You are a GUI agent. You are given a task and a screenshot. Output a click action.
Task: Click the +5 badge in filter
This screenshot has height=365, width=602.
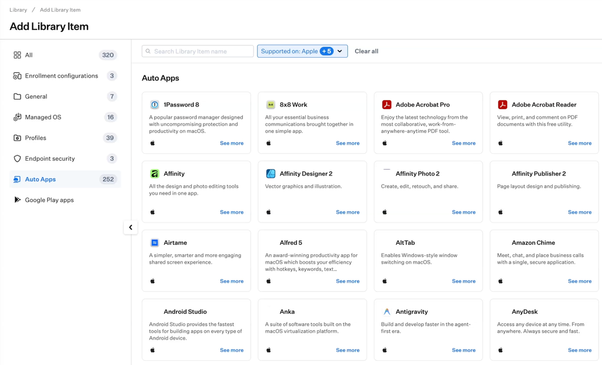click(327, 51)
